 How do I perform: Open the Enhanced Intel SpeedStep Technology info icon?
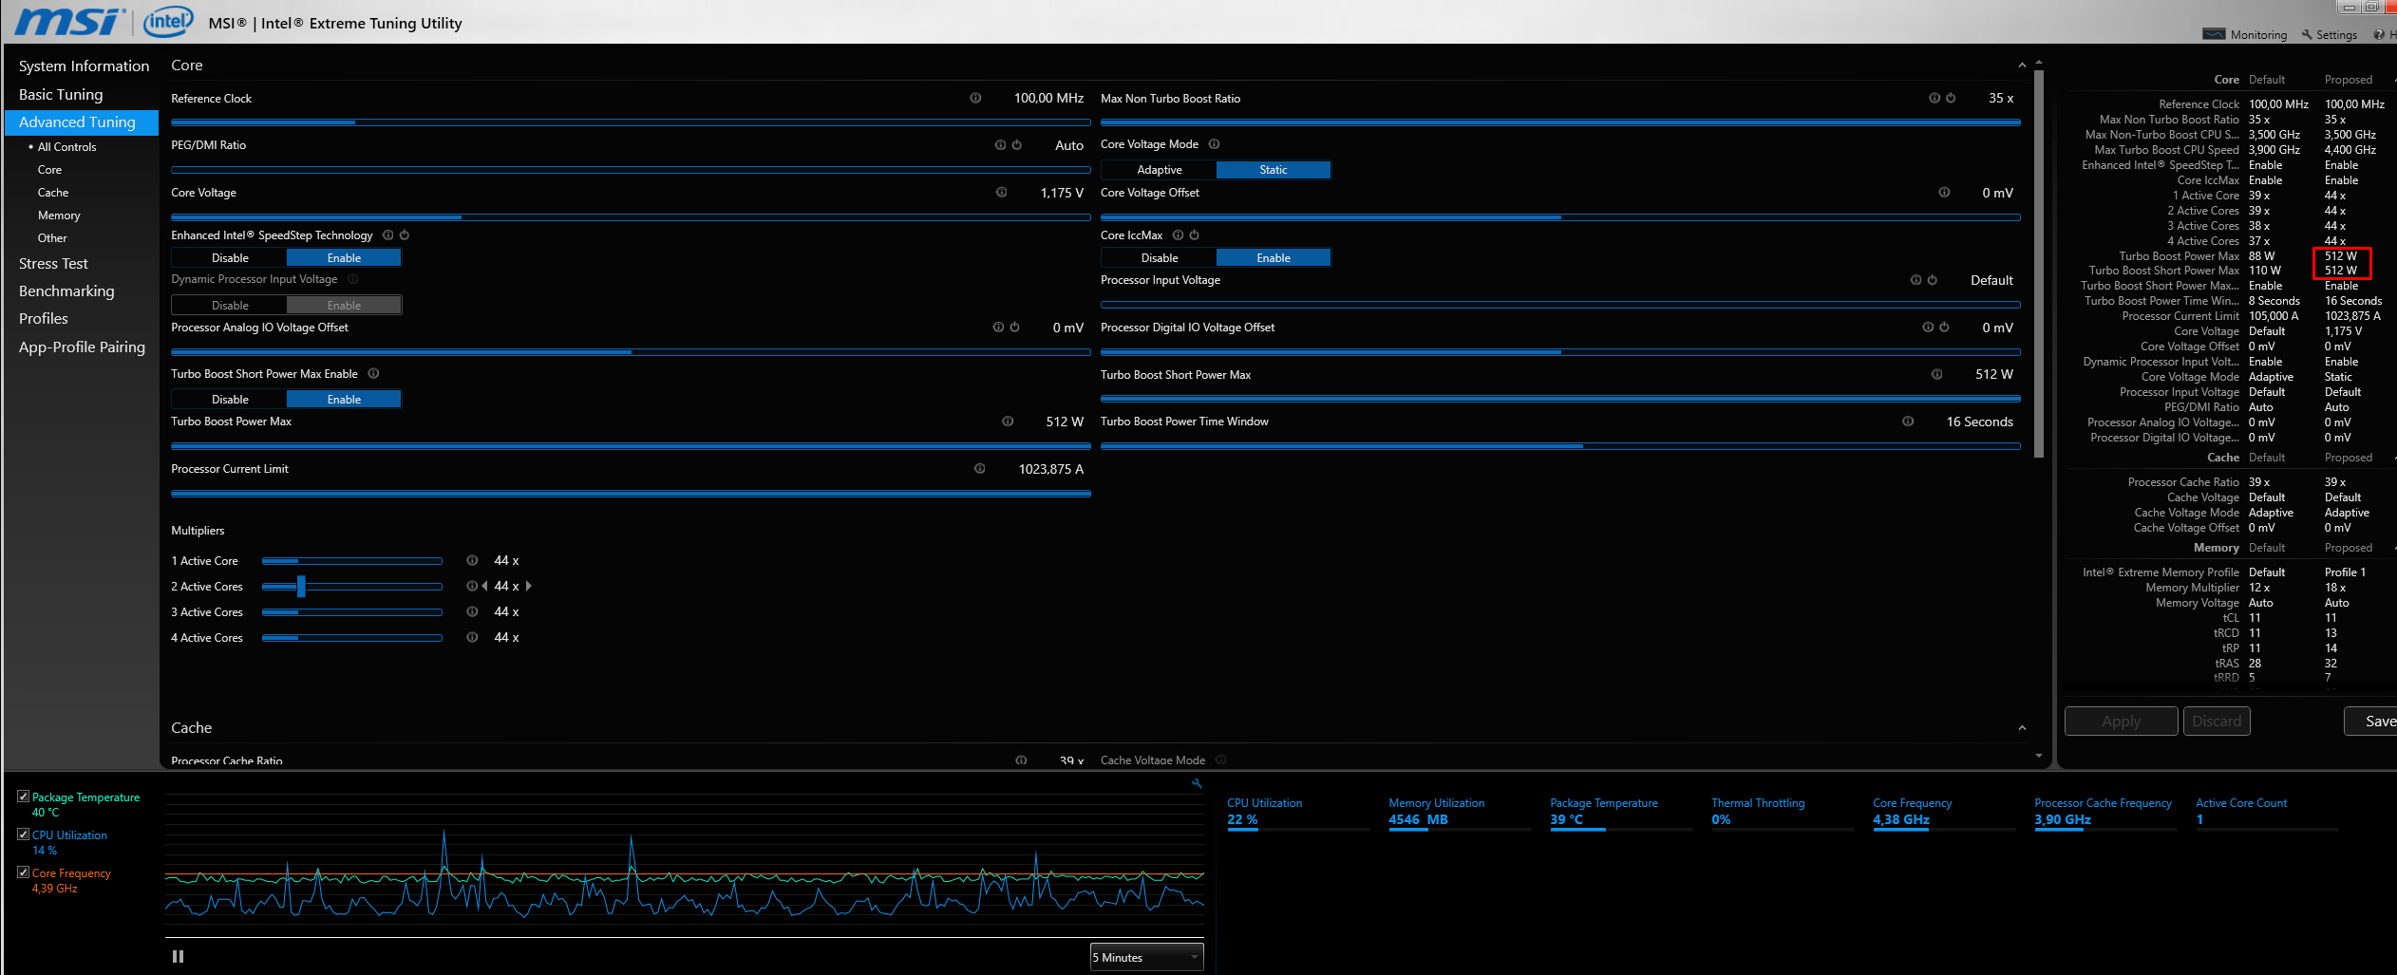tap(387, 234)
